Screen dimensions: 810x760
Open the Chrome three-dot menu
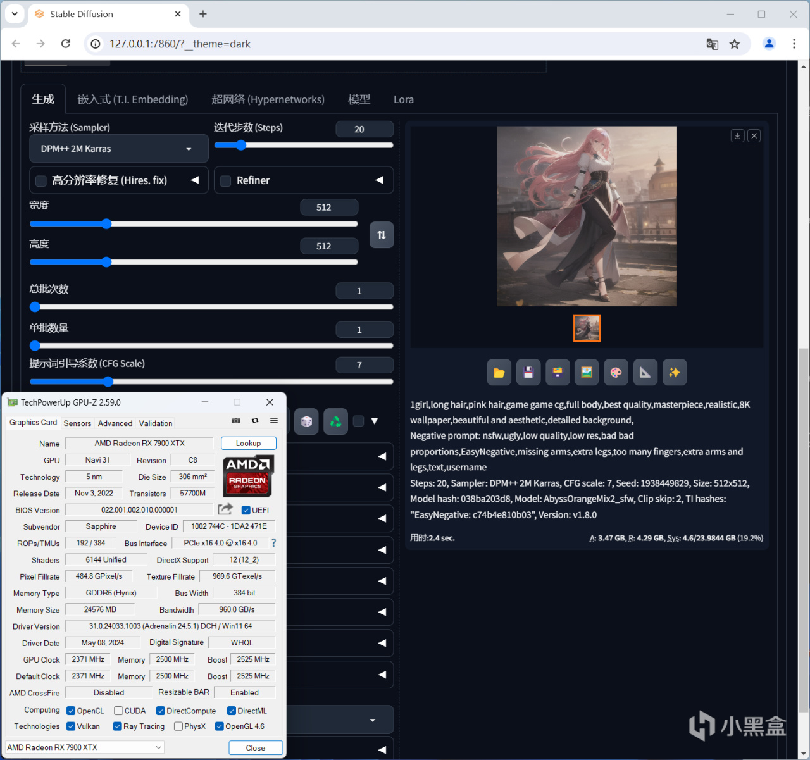click(794, 44)
